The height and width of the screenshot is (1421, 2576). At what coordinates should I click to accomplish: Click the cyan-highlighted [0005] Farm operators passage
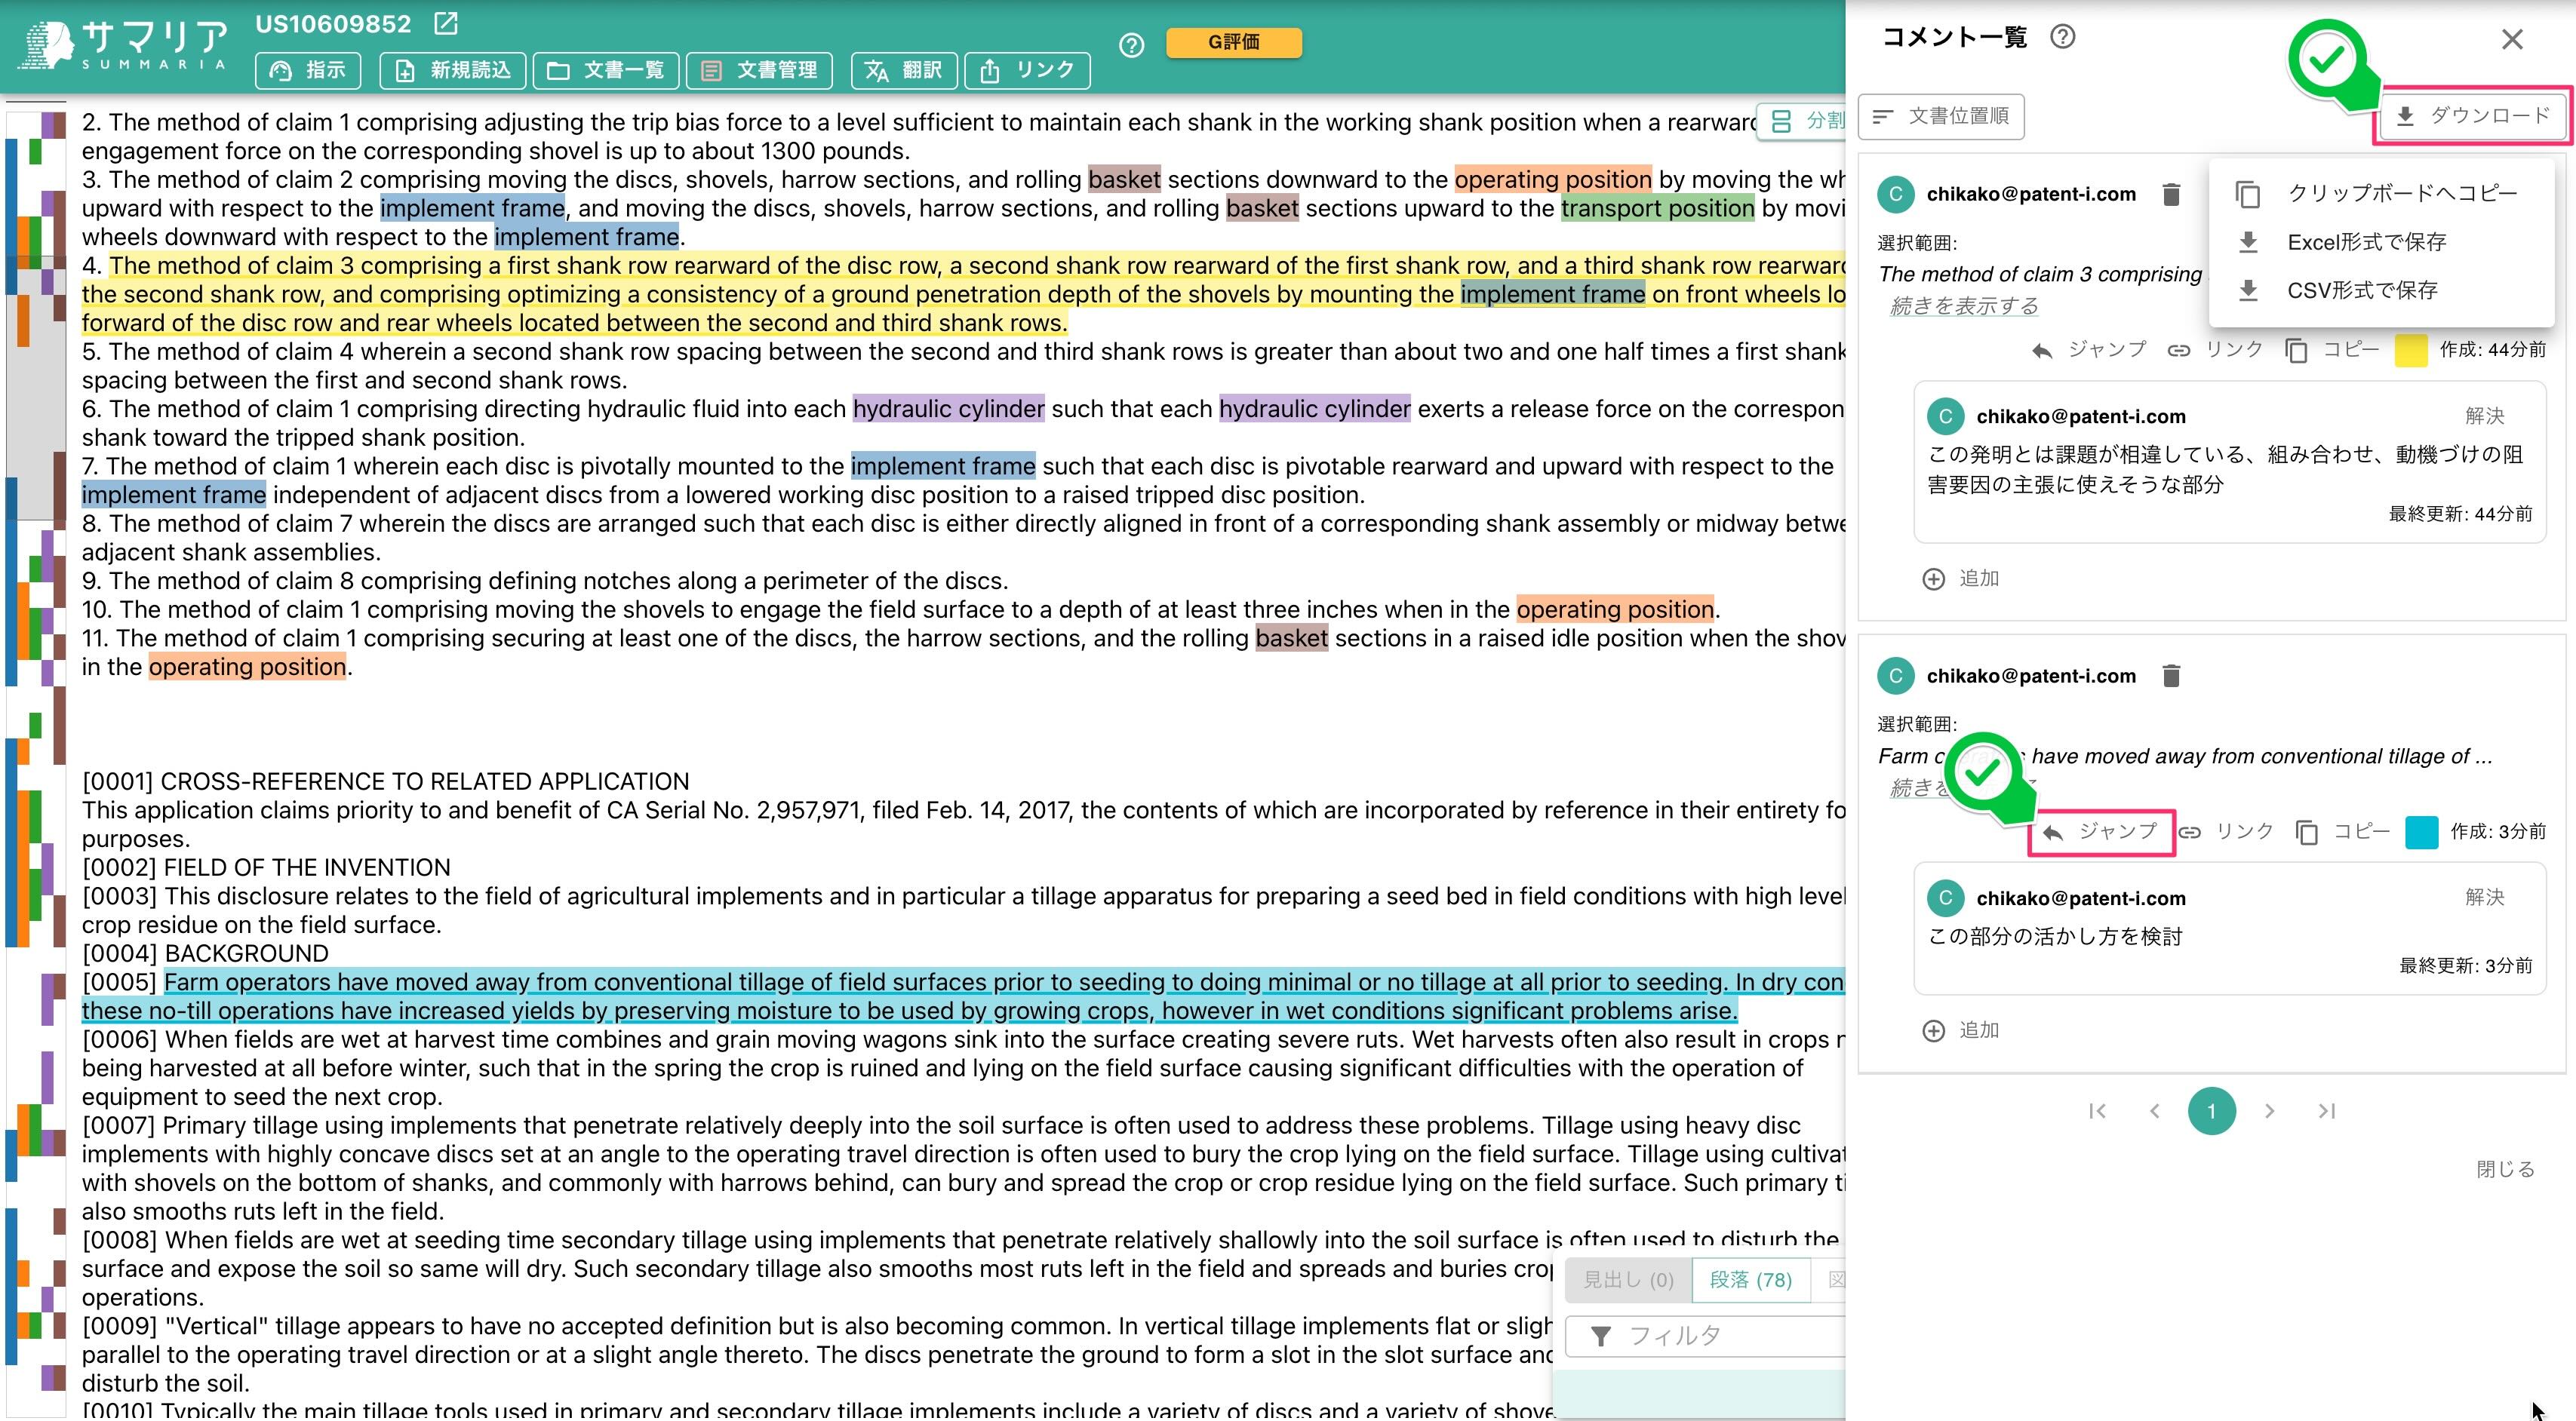tap(963, 996)
